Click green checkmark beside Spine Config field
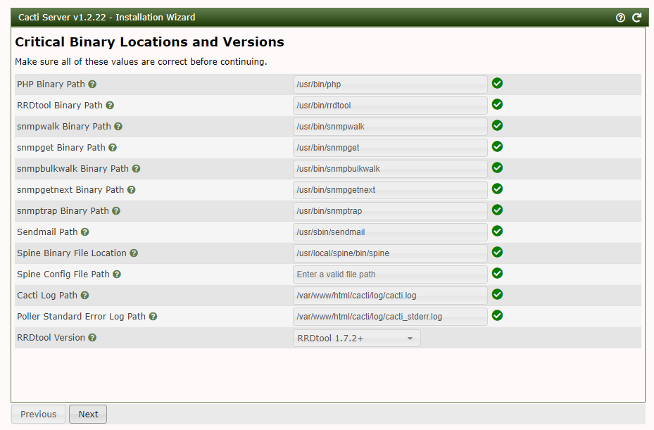 point(497,273)
